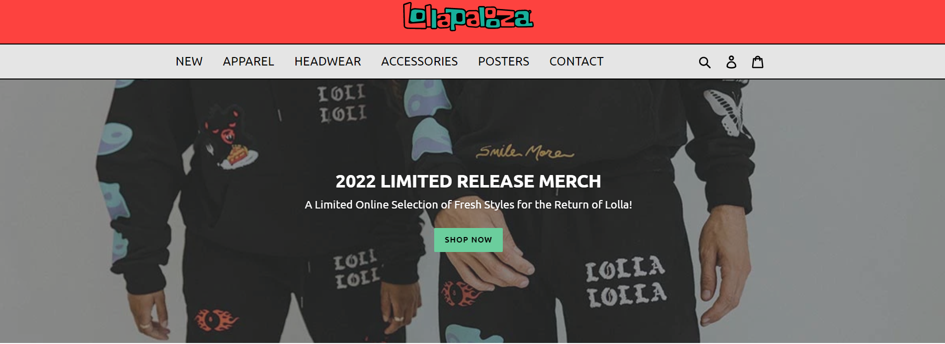Click the Smile More script on sweatshirt
Viewport: 945px width, 344px height.
click(x=524, y=151)
